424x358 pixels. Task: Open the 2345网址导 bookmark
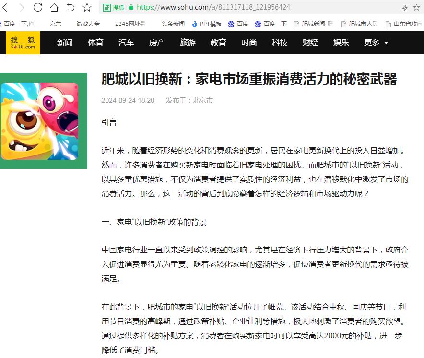[130, 24]
